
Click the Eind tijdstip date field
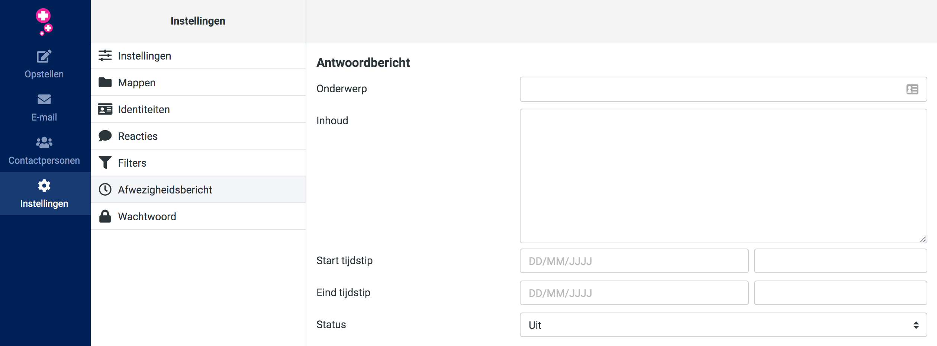tap(634, 293)
